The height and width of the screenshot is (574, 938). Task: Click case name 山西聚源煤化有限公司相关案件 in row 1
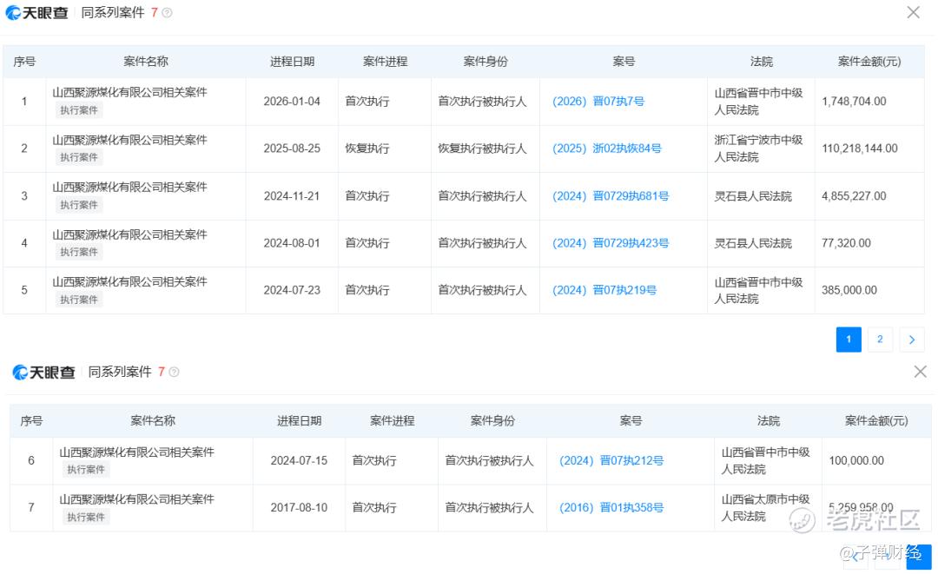point(129,93)
